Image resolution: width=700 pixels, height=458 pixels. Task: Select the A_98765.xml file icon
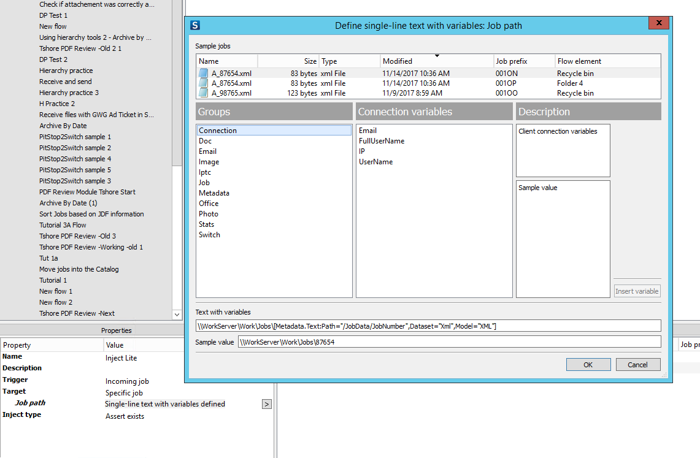(204, 93)
